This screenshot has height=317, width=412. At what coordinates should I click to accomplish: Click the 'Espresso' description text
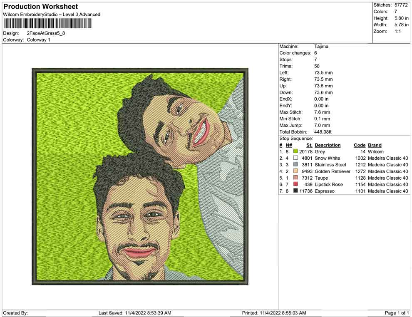pyautogui.click(x=325, y=191)
